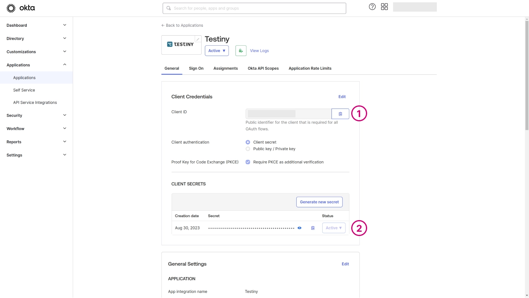529x298 pixels.
Task: Click Back to Applications link
Action: 182,25
